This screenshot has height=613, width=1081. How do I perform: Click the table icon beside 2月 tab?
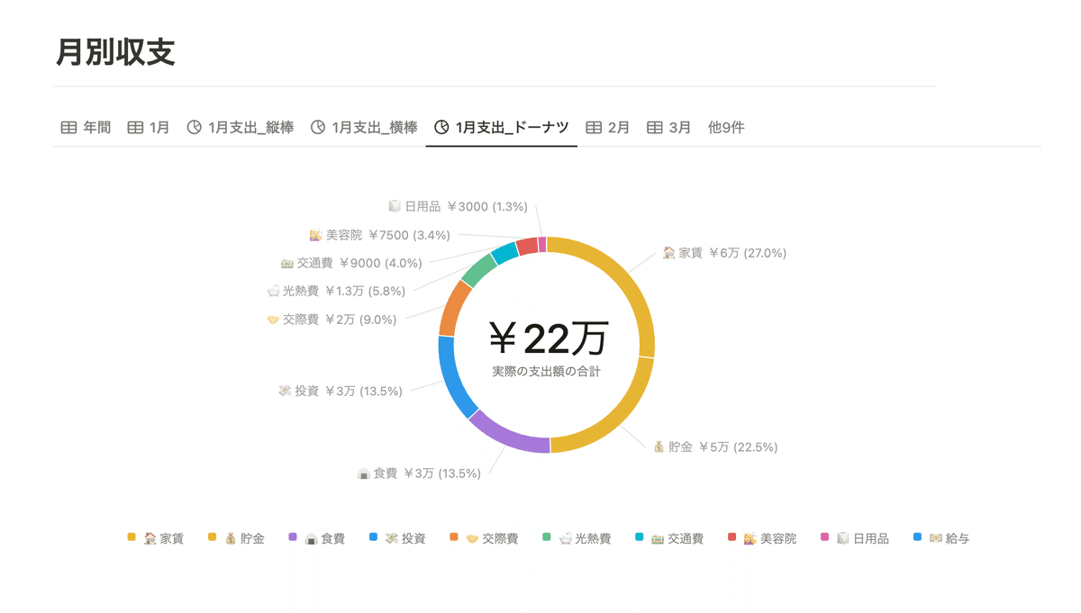click(x=594, y=128)
